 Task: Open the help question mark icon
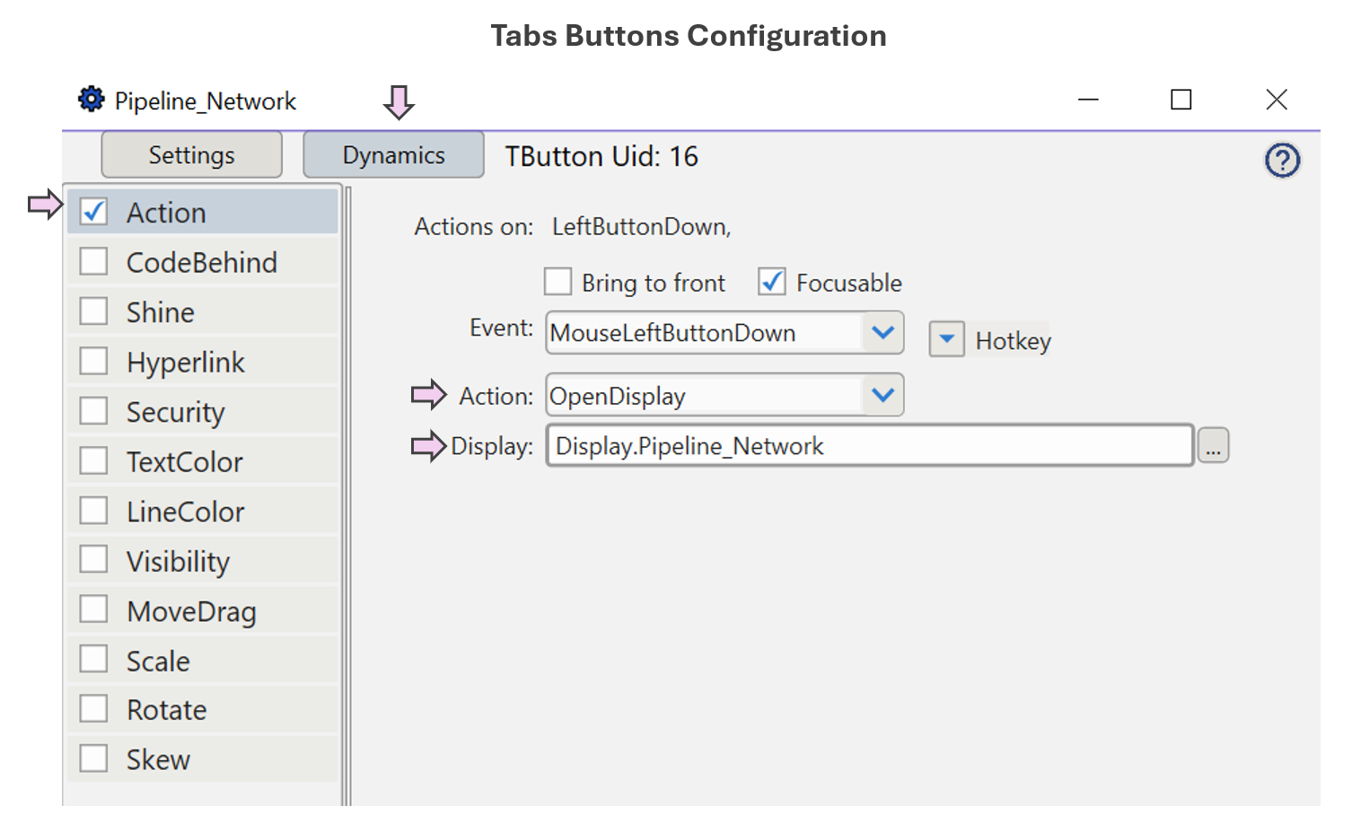1283,161
